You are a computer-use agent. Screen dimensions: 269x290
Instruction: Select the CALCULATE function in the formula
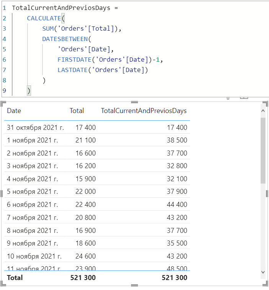point(44,18)
